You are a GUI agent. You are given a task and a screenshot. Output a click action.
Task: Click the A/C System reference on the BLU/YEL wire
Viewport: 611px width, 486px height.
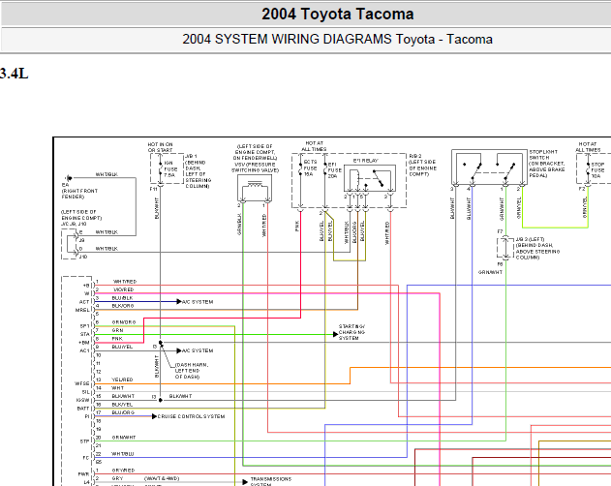195,350
